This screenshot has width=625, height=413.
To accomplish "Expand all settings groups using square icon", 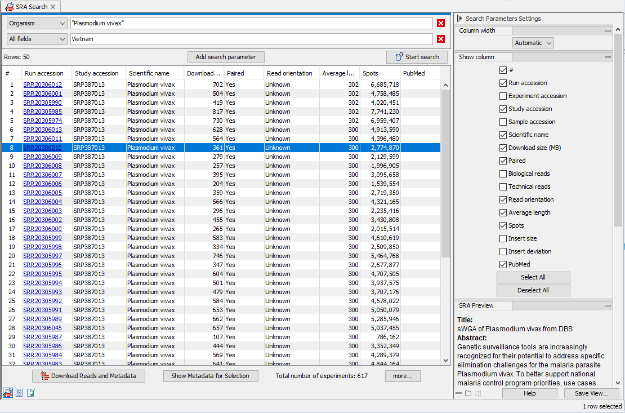I will [x=468, y=393].
